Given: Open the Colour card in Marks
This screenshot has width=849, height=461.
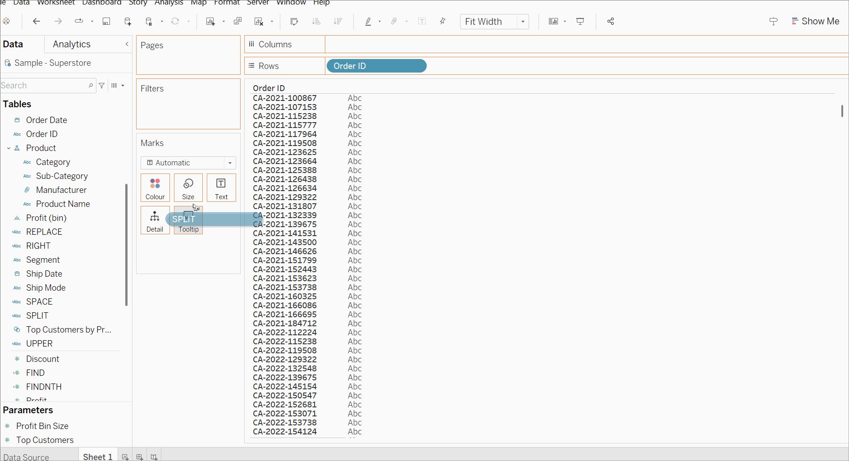Looking at the screenshot, I should click(x=155, y=187).
